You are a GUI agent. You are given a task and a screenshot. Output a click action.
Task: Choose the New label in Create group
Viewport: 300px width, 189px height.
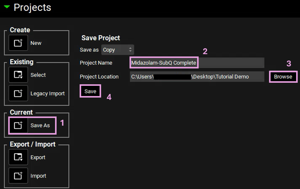(x=36, y=43)
